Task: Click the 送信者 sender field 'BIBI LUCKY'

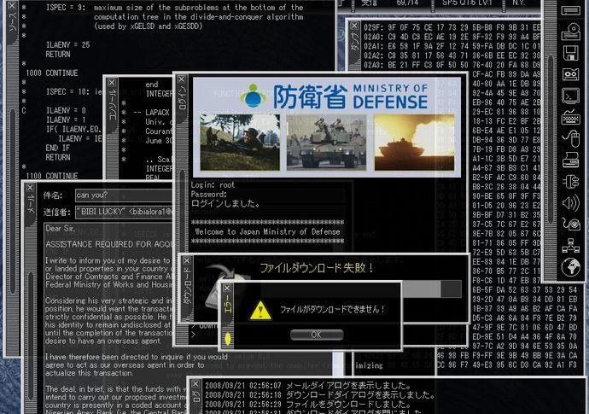Action: click(124, 212)
